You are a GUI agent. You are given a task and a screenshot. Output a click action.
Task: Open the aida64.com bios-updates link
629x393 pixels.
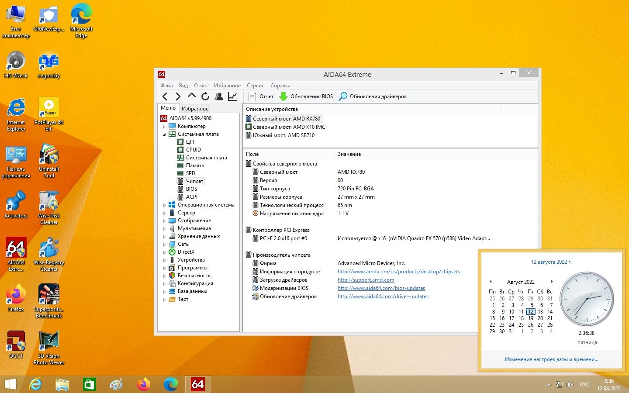381,288
